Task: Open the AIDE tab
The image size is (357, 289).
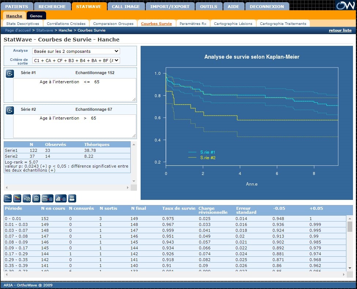Action: coord(234,7)
